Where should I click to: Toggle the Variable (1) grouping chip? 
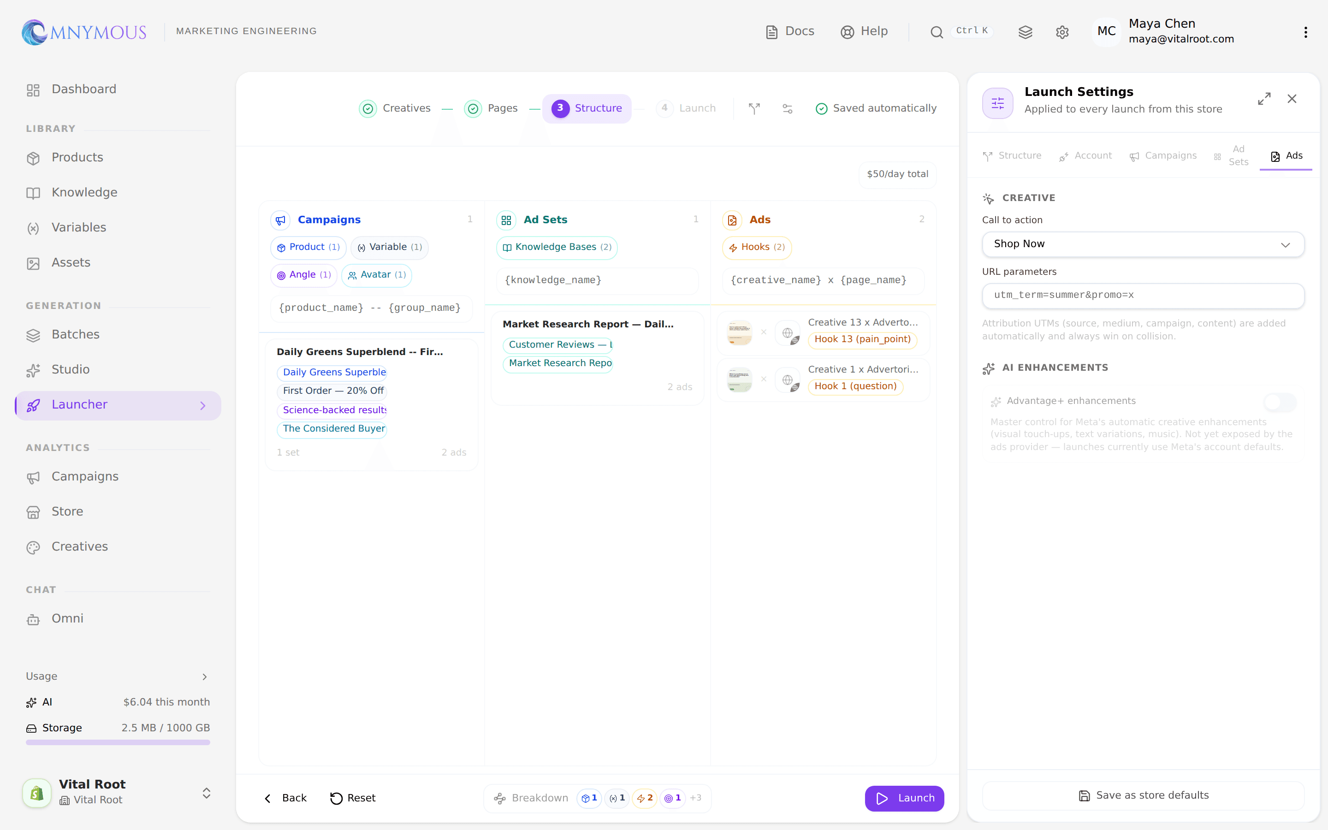point(390,248)
